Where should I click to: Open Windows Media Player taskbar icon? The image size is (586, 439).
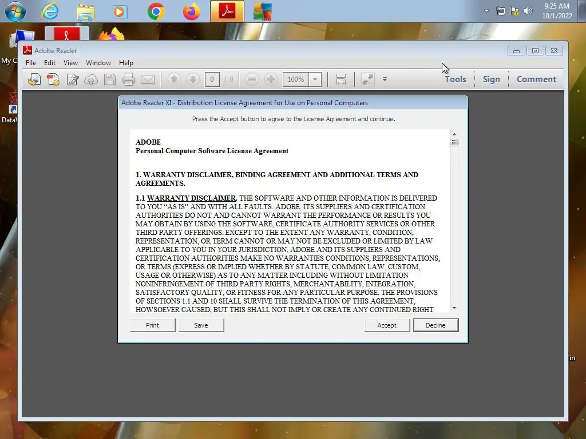click(x=120, y=11)
